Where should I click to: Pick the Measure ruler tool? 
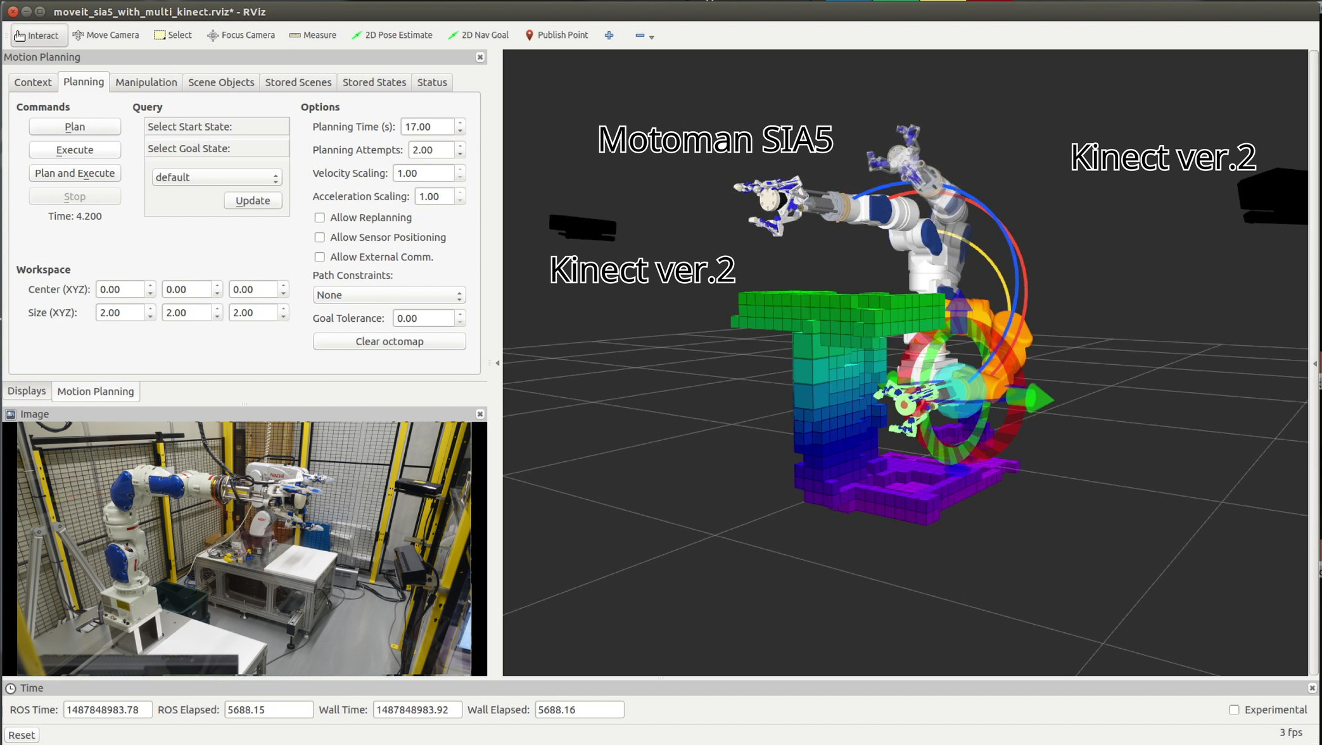click(x=312, y=35)
